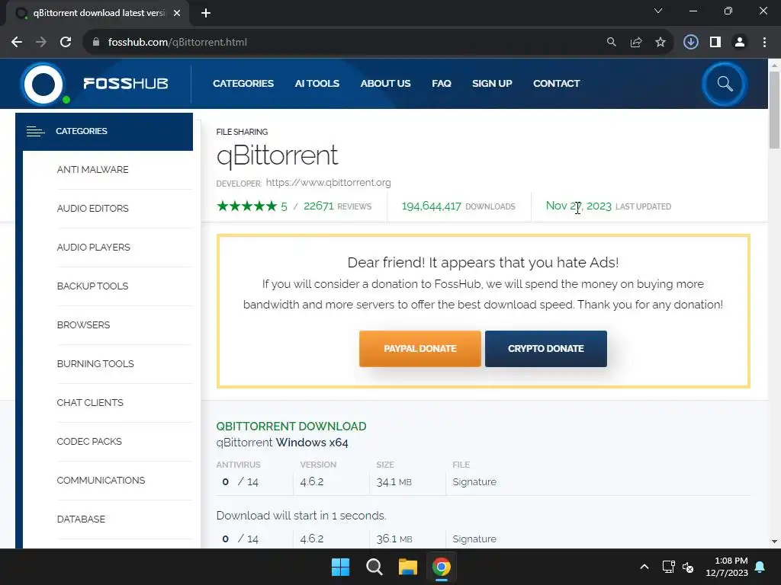Select AUDIO PLAYERS category
The width and height of the screenshot is (781, 585).
click(94, 248)
